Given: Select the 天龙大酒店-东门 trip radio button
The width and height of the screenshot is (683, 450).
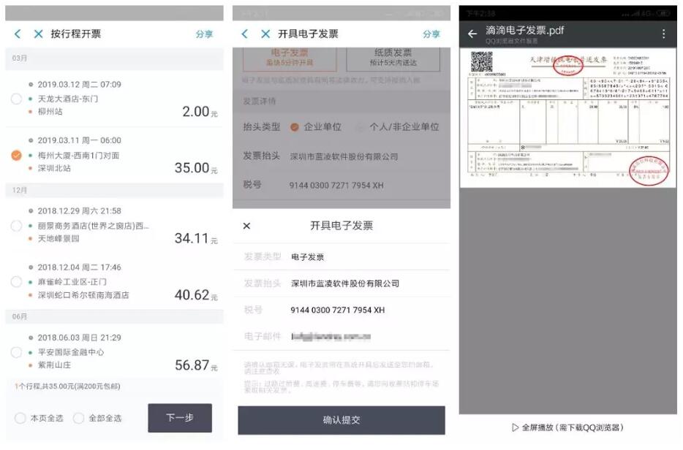Looking at the screenshot, I should (x=16, y=99).
